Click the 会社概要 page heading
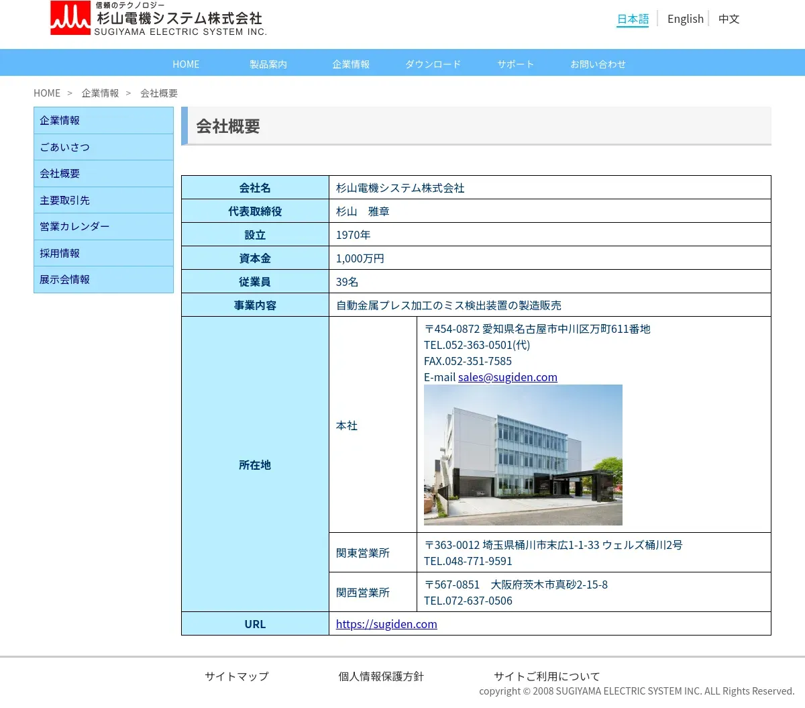The image size is (805, 708). coord(228,126)
